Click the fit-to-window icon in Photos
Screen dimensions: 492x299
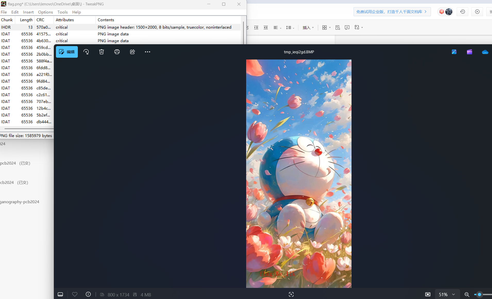click(428, 294)
